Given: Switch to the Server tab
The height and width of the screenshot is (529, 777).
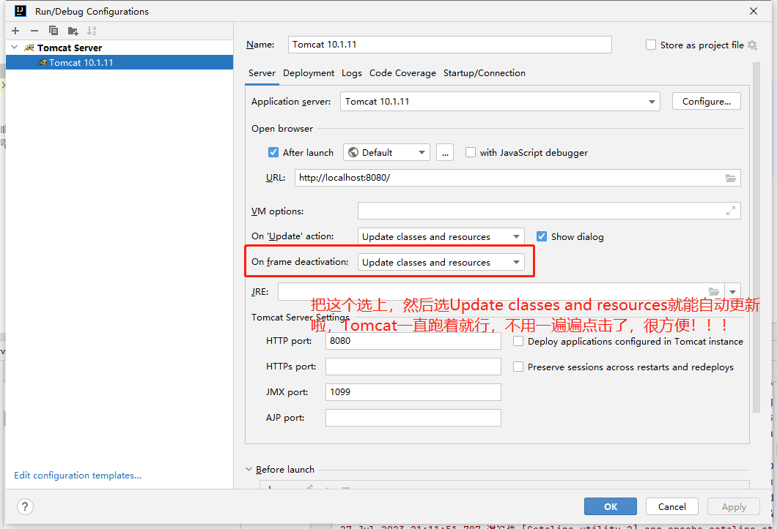Looking at the screenshot, I should tap(262, 73).
